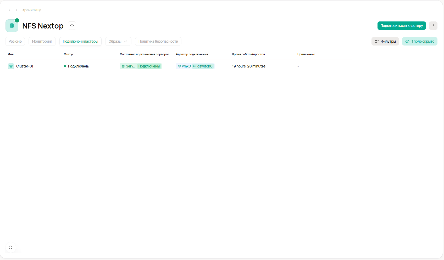
Task: Click the NFS Nextop storage icon
Action: coord(12,26)
